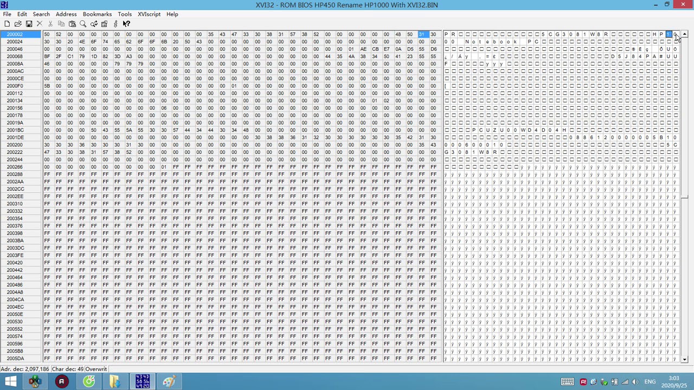The height and width of the screenshot is (390, 694).
Task: Save the file with the floppy disk icon
Action: [x=29, y=24]
